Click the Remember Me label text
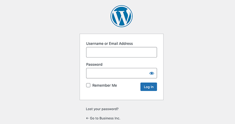The image size is (235, 124). (105, 85)
